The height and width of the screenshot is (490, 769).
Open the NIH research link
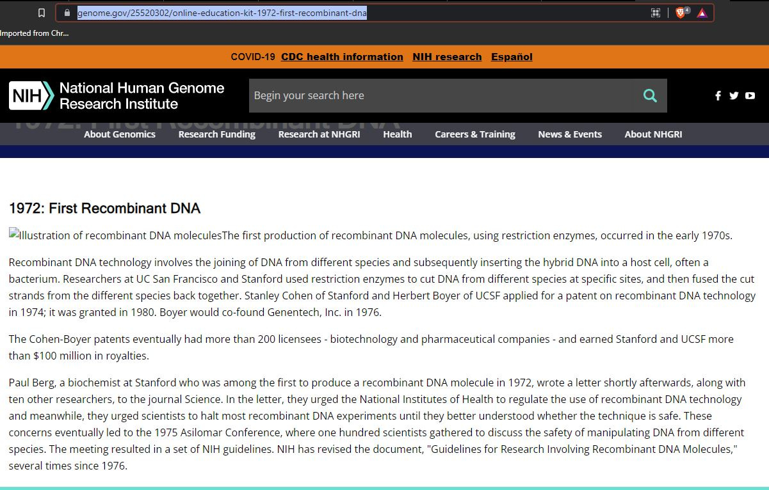coord(447,57)
